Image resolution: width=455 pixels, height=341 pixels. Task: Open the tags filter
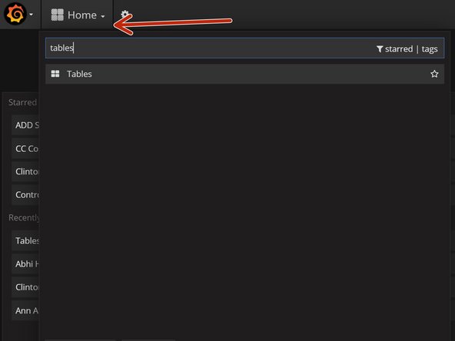click(x=430, y=49)
